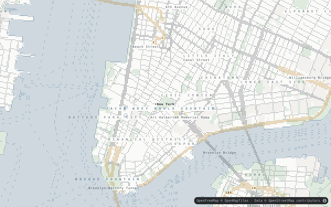Select the LITTLE ITALY label
The width and height of the screenshot is (331, 207).
point(209,55)
